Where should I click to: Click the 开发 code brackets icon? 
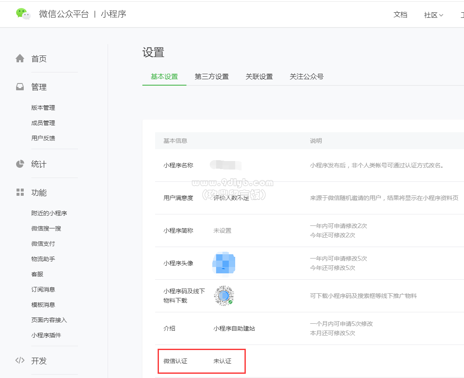pos(20,360)
